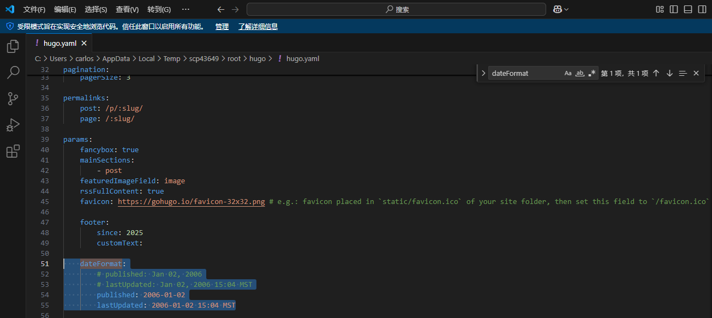Click 'since: 2025' on line 48
The width and height of the screenshot is (712, 318).
click(x=120, y=233)
